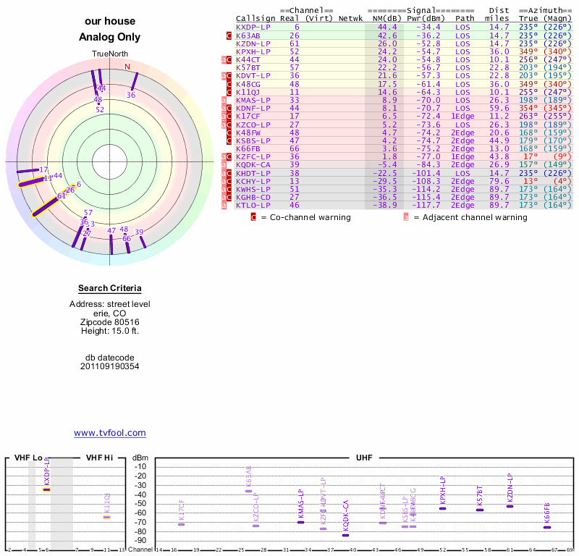Select the KHDT-LP callsign
Viewport: 579px width, 556px height.
click(253, 173)
